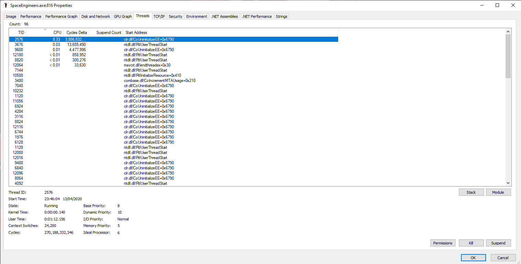Switch to the Performance Graph tab

(x=61, y=16)
